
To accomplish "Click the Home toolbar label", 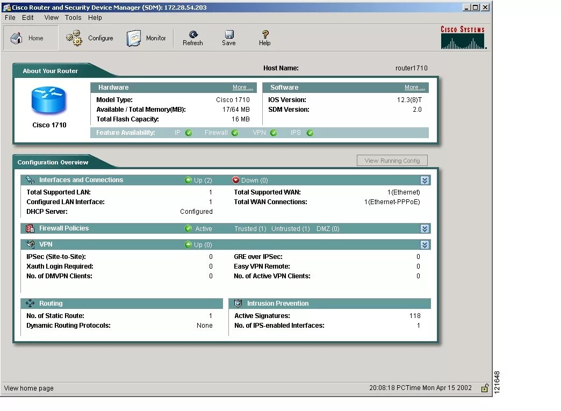I will 36,38.
